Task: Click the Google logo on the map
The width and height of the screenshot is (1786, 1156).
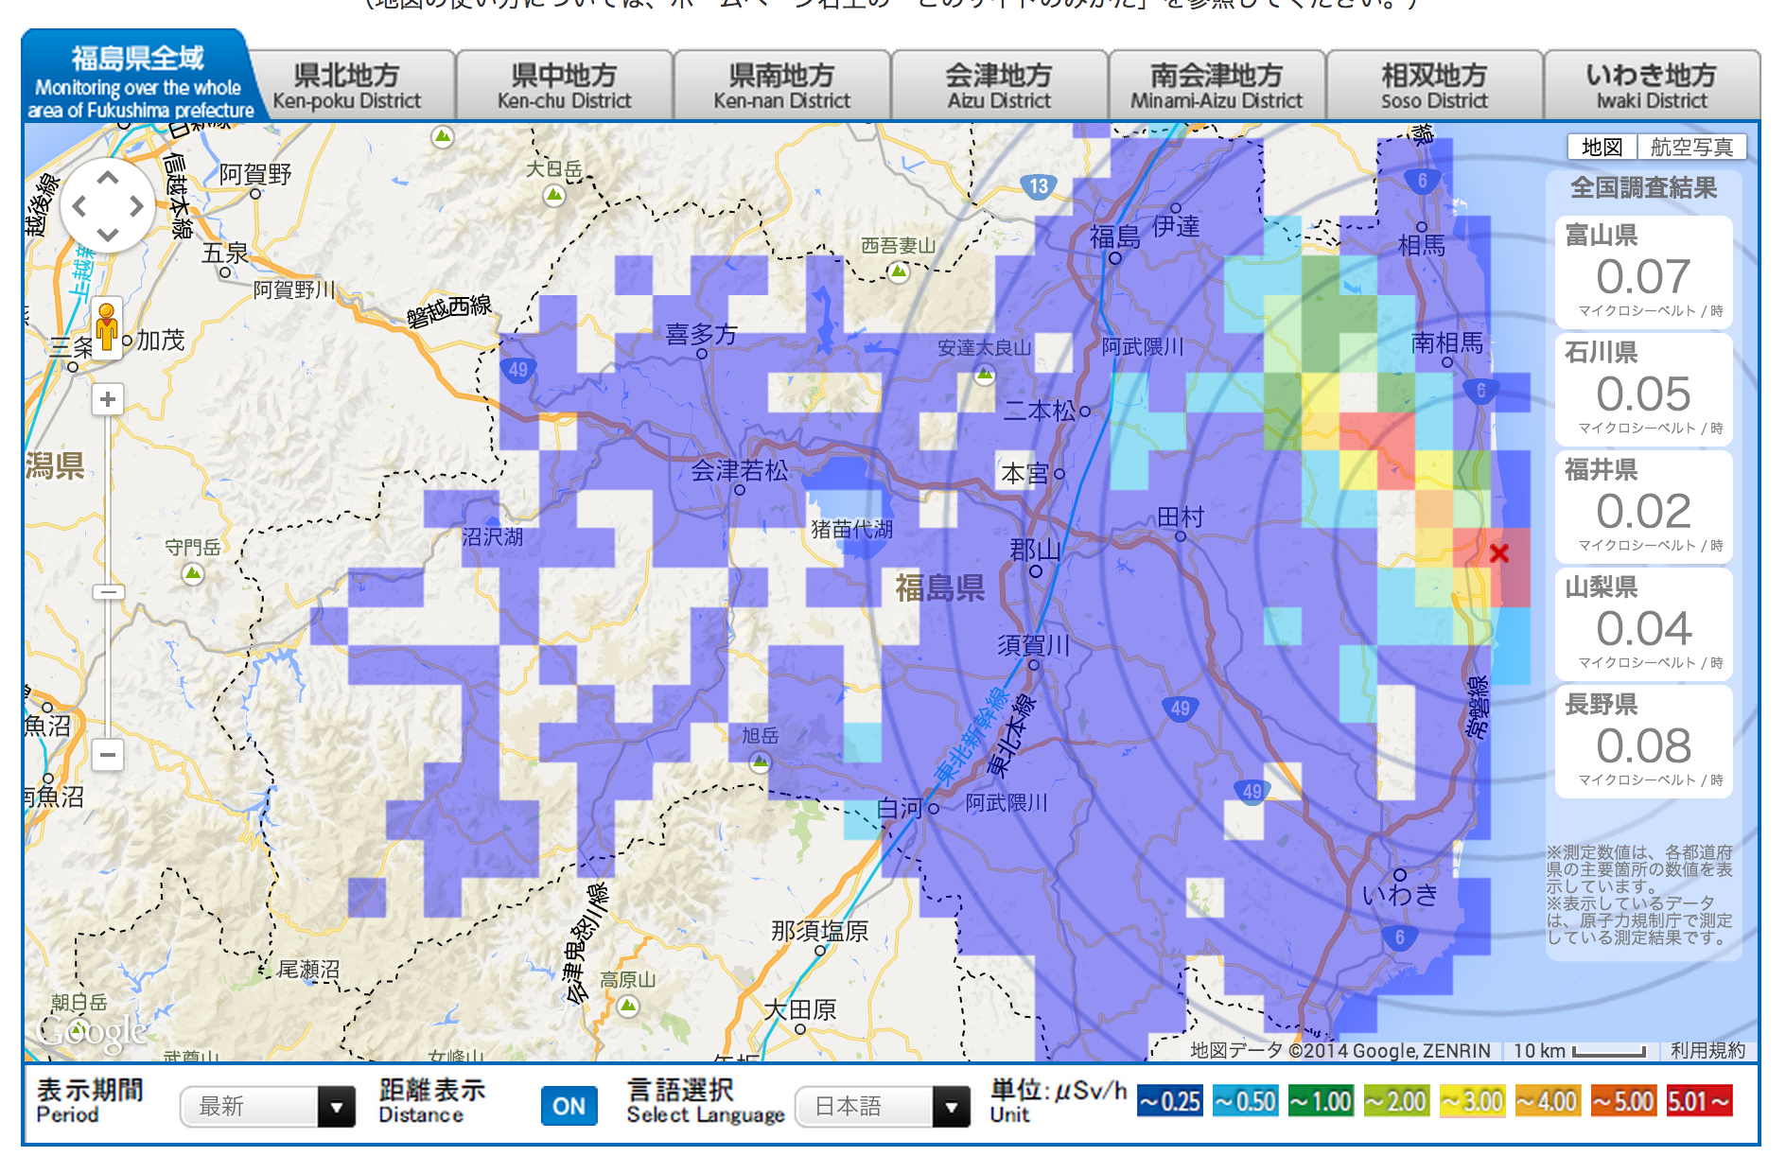Action: pos(92,1033)
